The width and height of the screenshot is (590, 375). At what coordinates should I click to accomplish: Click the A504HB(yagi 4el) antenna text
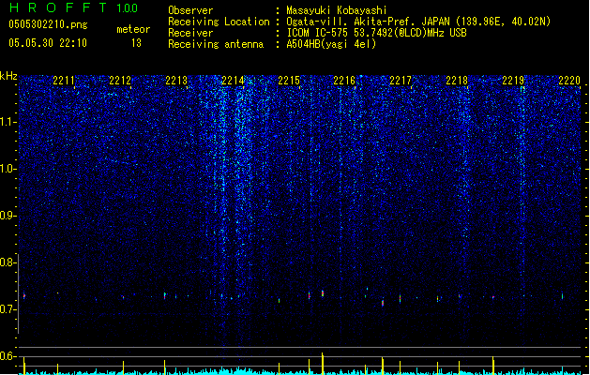(331, 44)
